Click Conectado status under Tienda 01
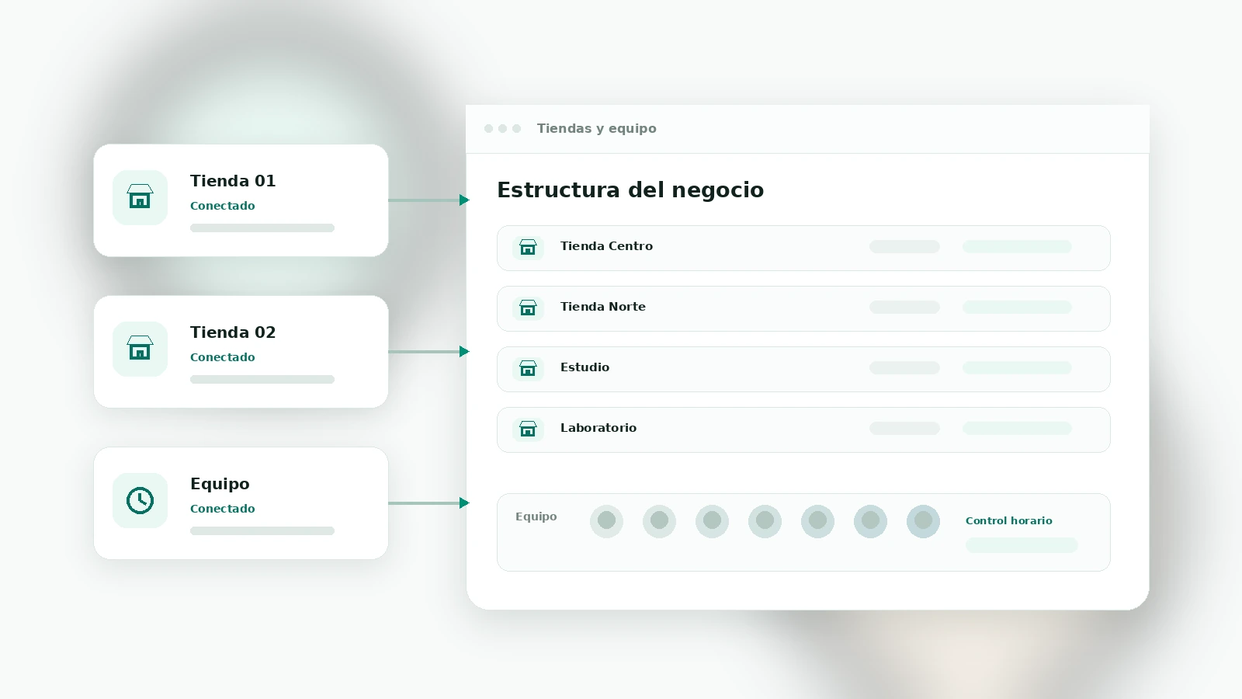This screenshot has width=1242, height=699. click(223, 206)
